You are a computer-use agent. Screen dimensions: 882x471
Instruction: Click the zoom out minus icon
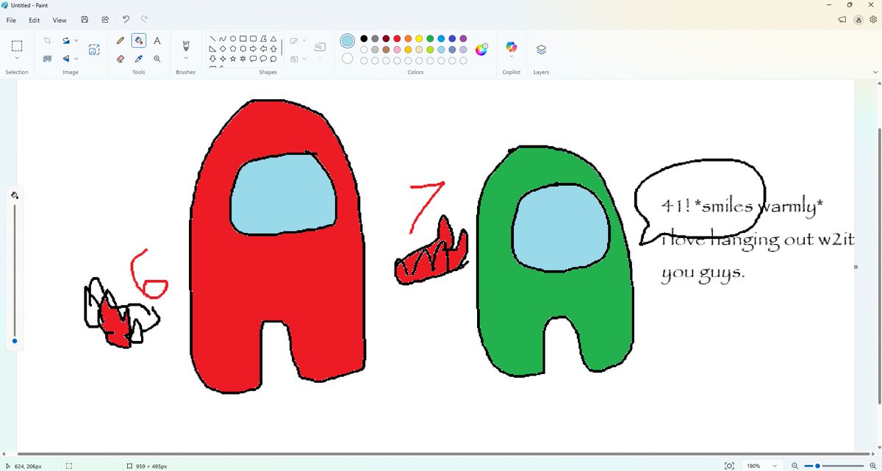[796, 466]
